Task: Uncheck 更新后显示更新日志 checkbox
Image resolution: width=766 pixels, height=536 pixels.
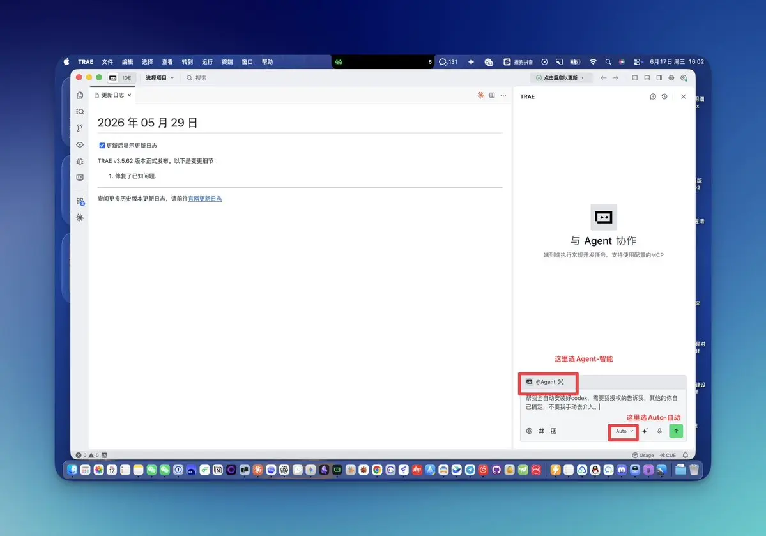Action: pyautogui.click(x=102, y=146)
